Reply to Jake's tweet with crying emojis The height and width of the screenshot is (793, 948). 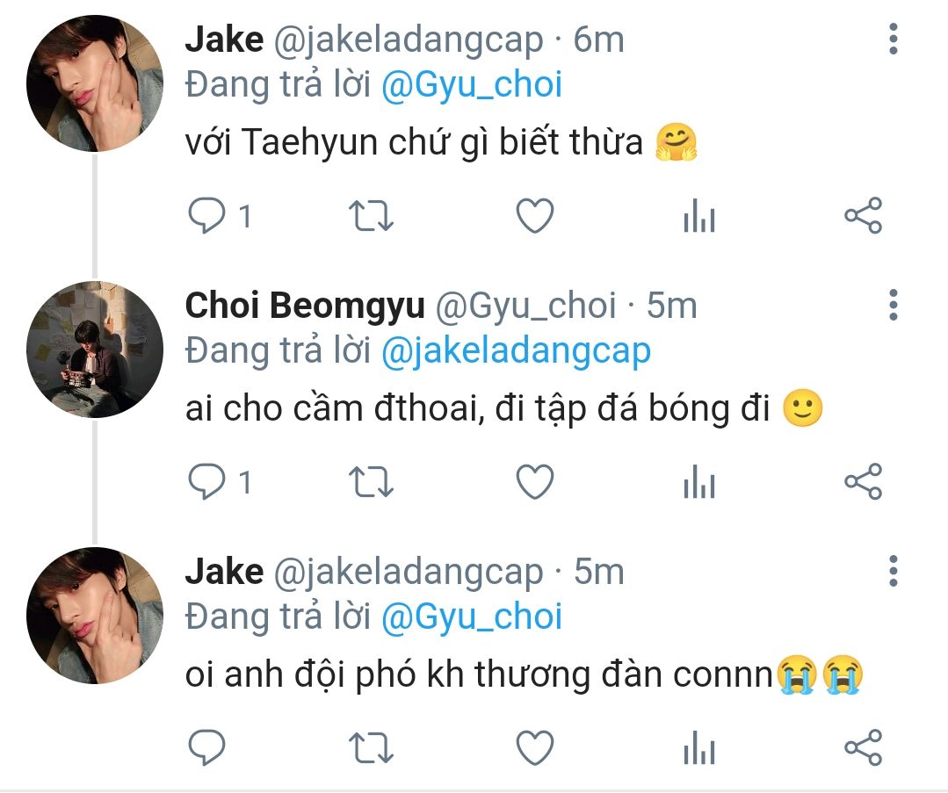(208, 747)
